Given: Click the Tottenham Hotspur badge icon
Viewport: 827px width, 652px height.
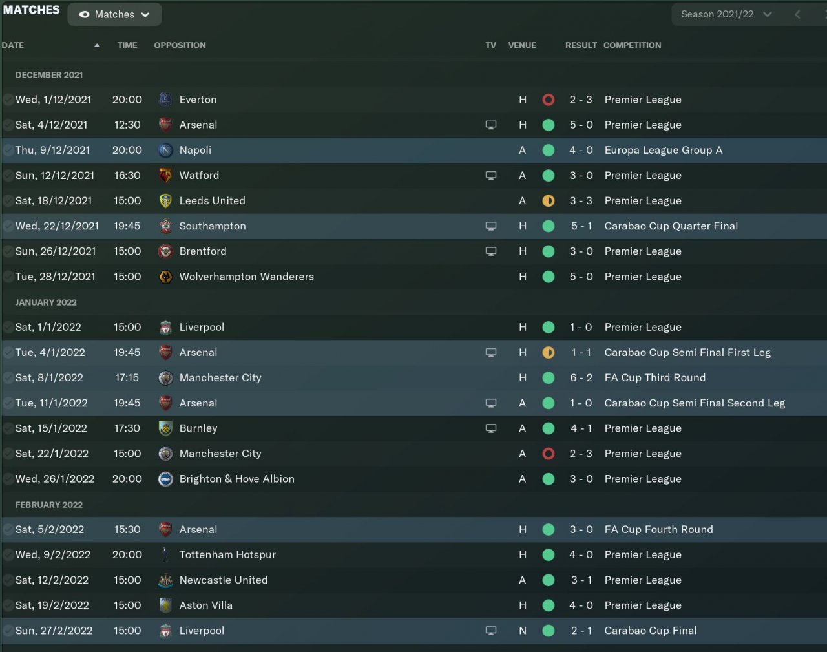Looking at the screenshot, I should (165, 554).
